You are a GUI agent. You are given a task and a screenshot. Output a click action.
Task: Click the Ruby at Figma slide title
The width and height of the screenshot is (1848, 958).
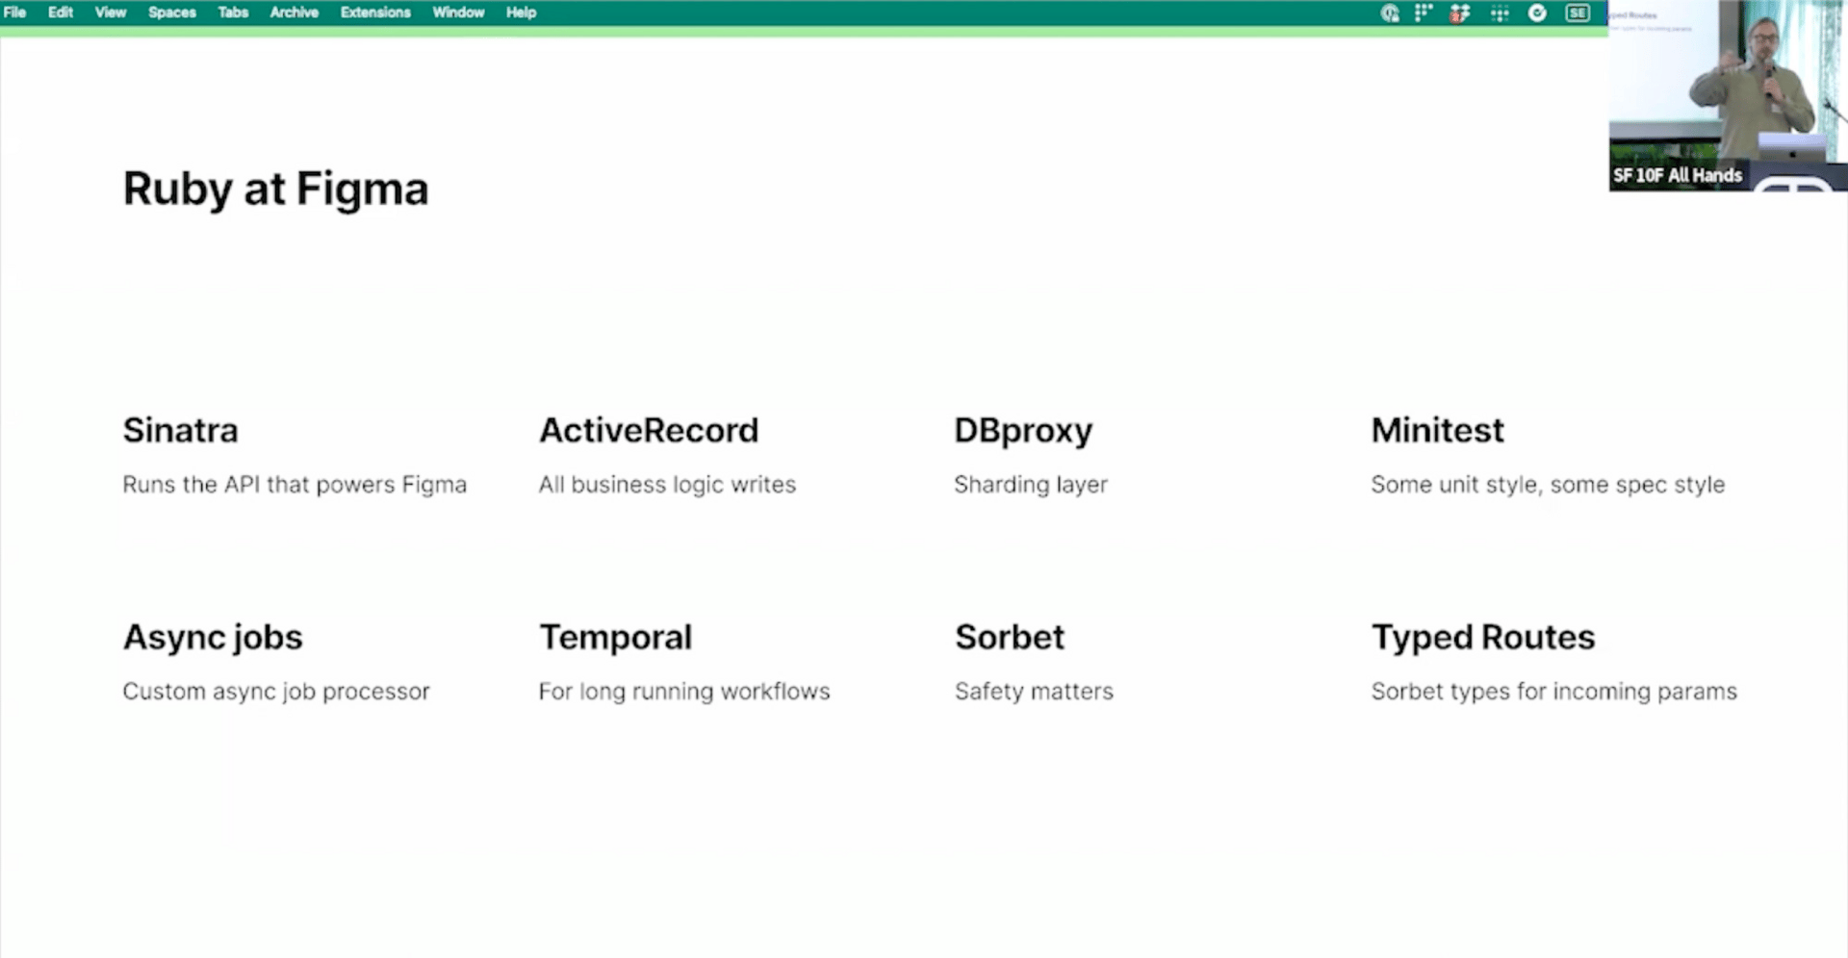[x=275, y=189]
